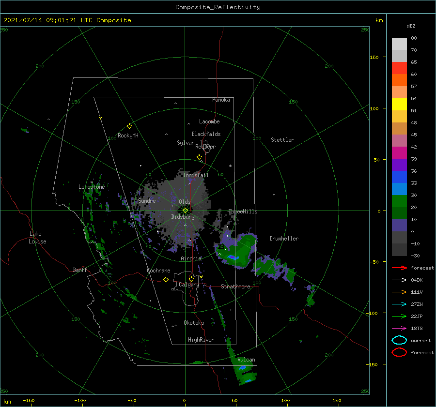Click the Airdrie label
This screenshot has width=436, height=407.
pyautogui.click(x=191, y=258)
